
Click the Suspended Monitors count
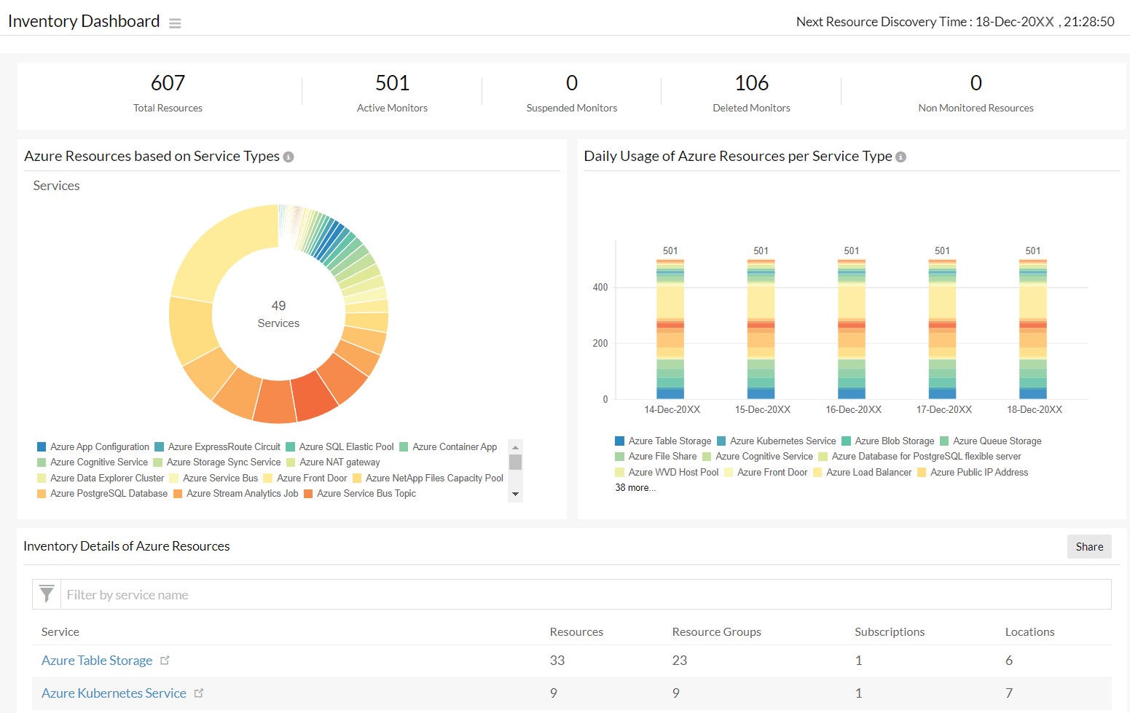point(572,83)
